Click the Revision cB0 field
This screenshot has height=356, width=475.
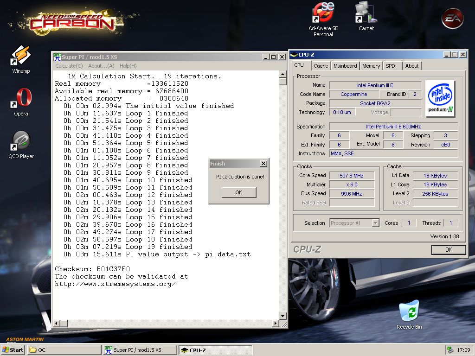(x=445, y=145)
